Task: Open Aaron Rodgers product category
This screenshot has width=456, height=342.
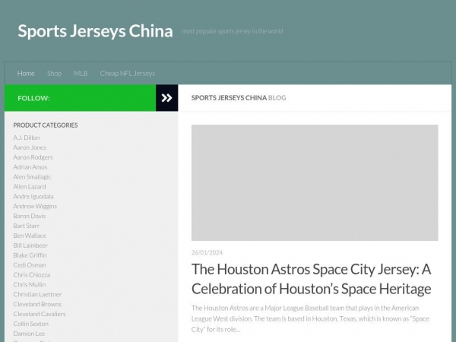Action: tap(33, 157)
